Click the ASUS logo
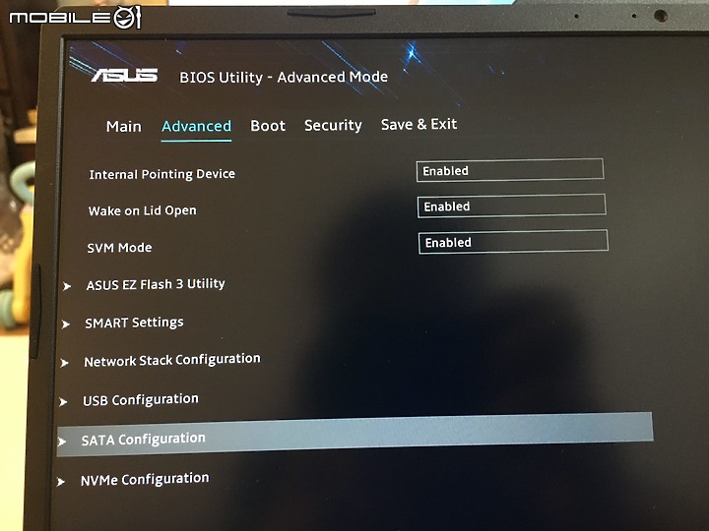This screenshot has width=709, height=531. click(x=125, y=76)
